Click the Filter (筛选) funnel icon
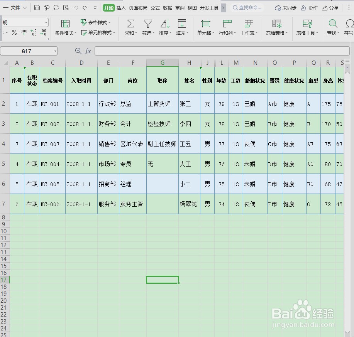The image size is (354, 337). click(x=148, y=24)
